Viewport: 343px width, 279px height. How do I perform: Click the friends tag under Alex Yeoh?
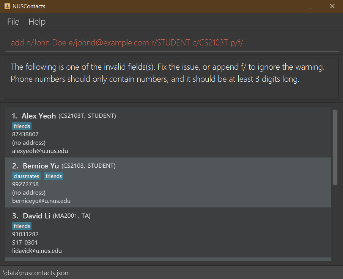tap(22, 126)
